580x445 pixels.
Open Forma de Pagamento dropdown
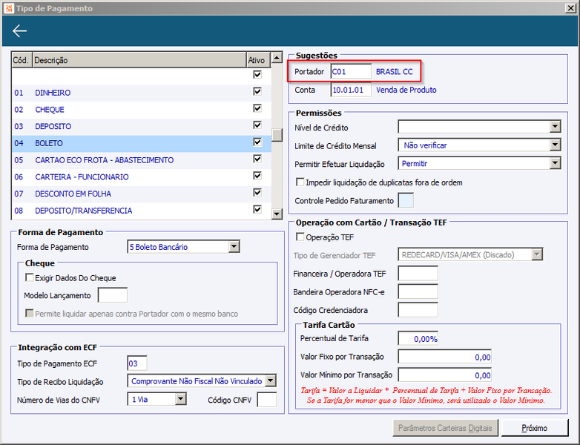tap(234, 247)
